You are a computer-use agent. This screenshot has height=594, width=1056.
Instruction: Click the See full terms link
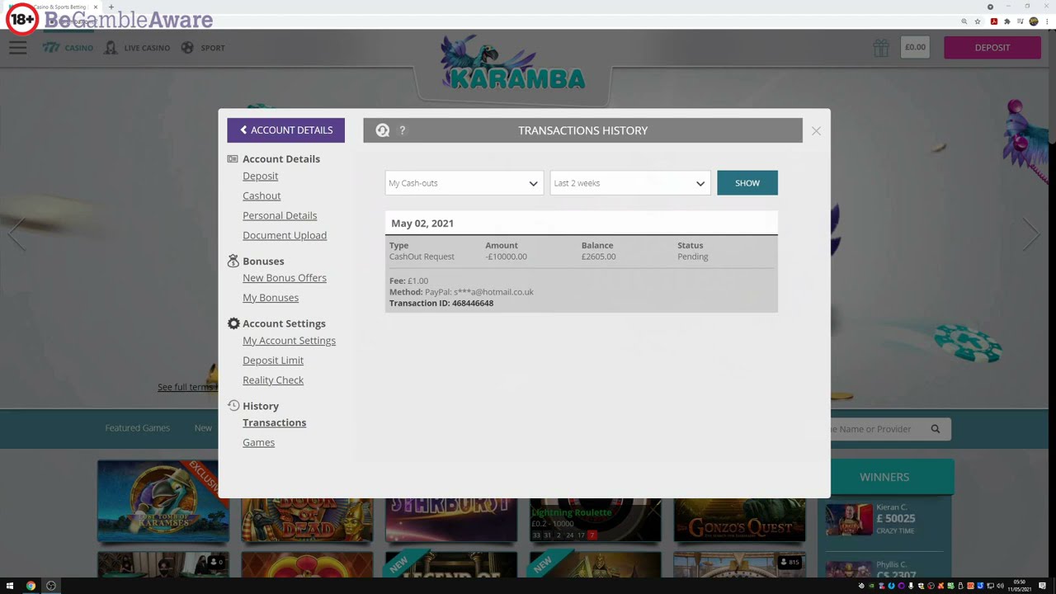click(x=186, y=387)
